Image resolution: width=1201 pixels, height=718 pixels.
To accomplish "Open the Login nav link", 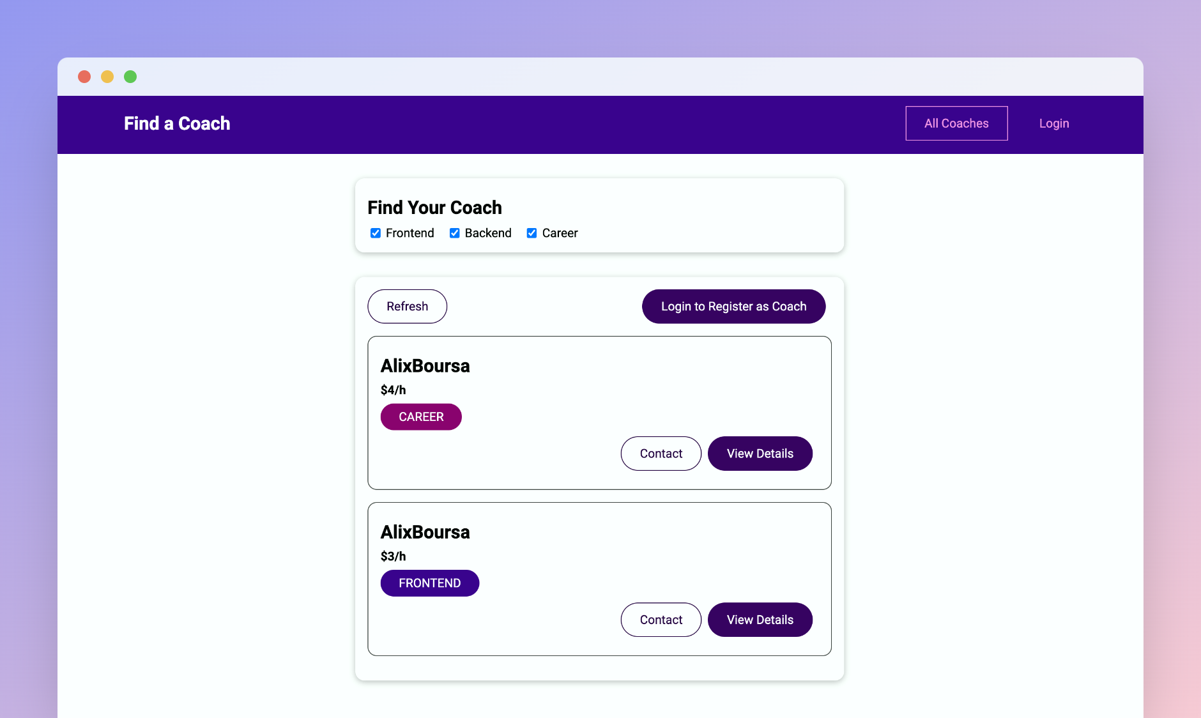I will 1054,123.
